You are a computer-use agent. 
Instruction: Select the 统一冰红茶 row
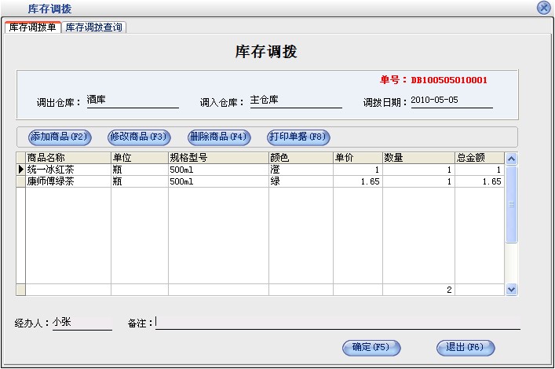pos(68,170)
